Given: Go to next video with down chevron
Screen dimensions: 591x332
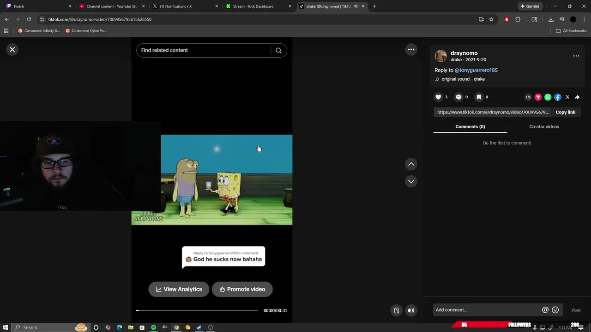Looking at the screenshot, I should click(411, 181).
